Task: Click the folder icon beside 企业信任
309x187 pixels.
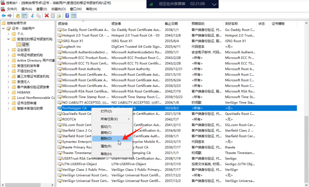Action: 14,50
